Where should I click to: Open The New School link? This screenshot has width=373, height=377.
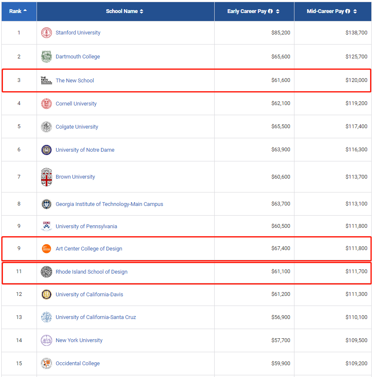75,81
